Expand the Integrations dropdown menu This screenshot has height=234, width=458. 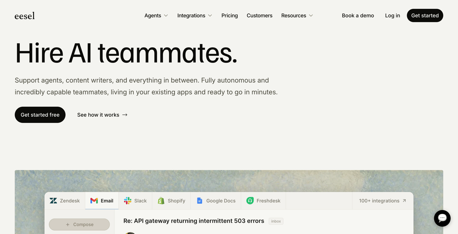point(194,15)
